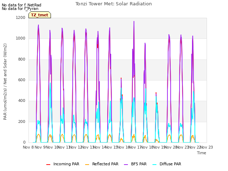This screenshot has height=171, width=228.
Task: Click the Nov 8 x-axis tick label
Action: (28, 147)
